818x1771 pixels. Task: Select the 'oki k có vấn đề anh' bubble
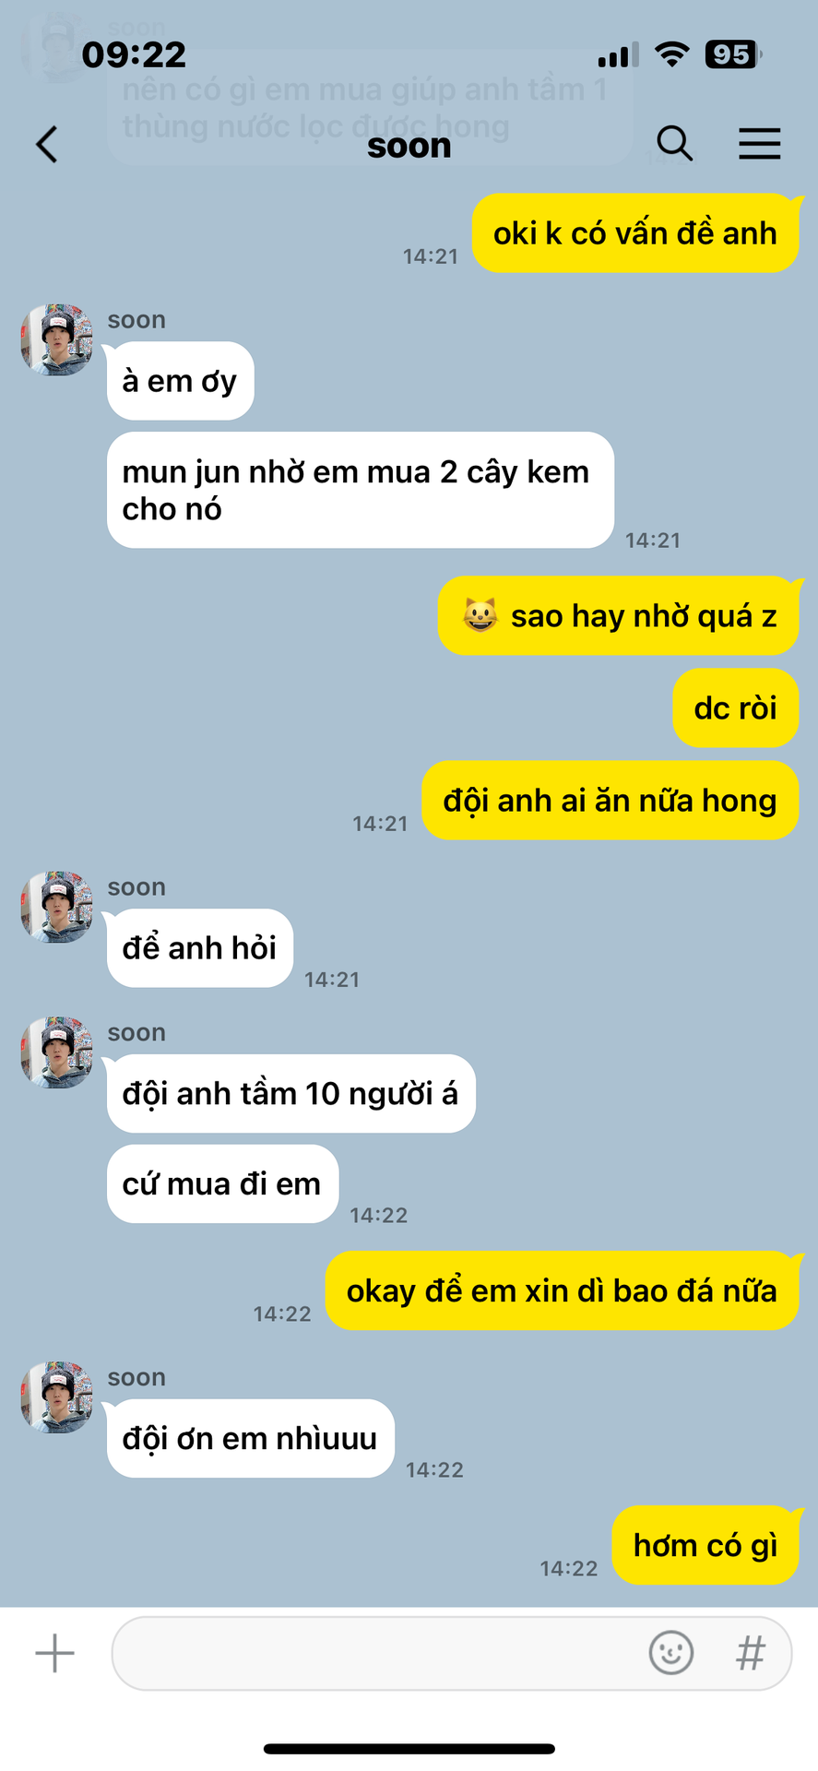pos(635,233)
